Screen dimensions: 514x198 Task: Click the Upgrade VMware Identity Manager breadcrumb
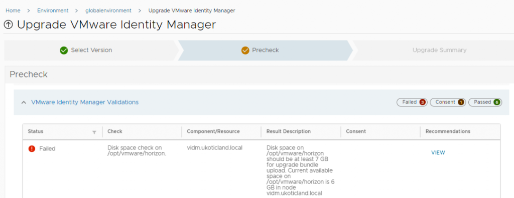click(x=192, y=10)
